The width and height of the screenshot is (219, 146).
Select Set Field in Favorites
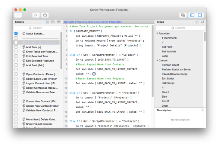[167, 47]
